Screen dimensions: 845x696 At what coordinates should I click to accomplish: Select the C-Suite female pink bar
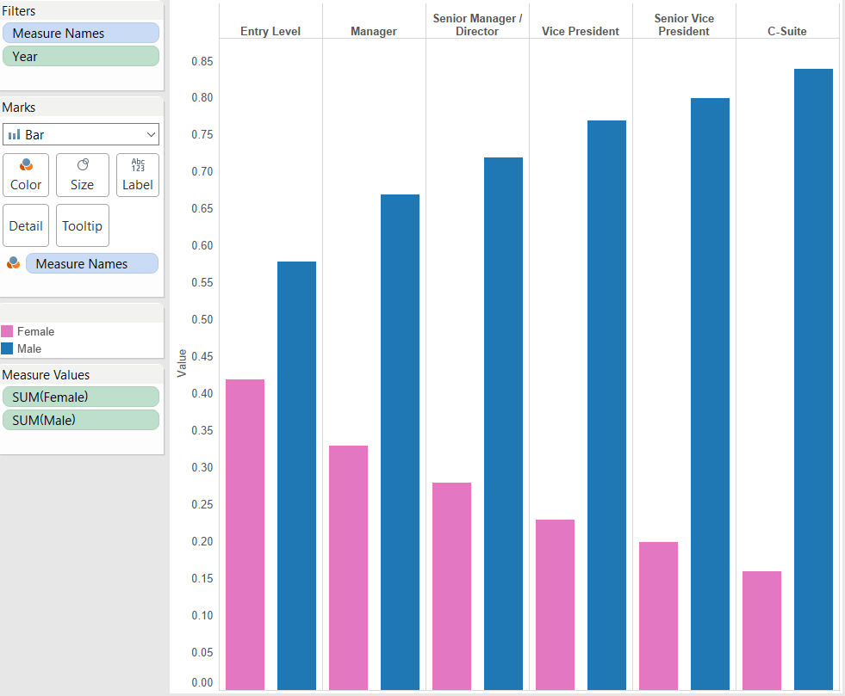tap(762, 631)
